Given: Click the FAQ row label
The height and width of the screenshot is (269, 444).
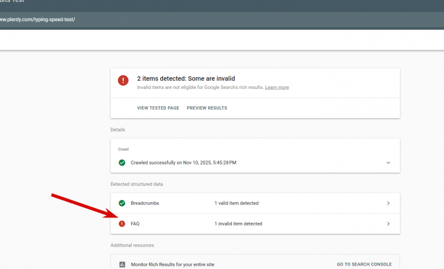Looking at the screenshot, I should pos(135,224).
